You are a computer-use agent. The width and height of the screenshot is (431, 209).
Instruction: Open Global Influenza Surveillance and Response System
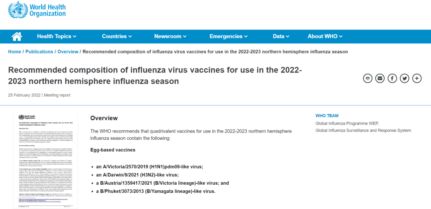[x=363, y=130]
